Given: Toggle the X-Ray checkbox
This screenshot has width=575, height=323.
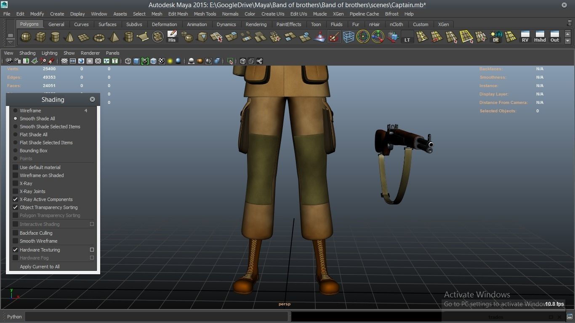Looking at the screenshot, I should [x=16, y=183].
